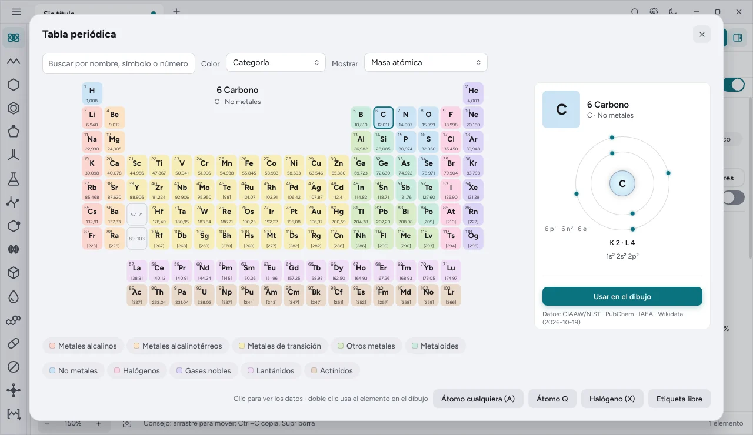This screenshot has width=753, height=435.
Task: Select the zigzag chain tool
Action: [x=14, y=61]
